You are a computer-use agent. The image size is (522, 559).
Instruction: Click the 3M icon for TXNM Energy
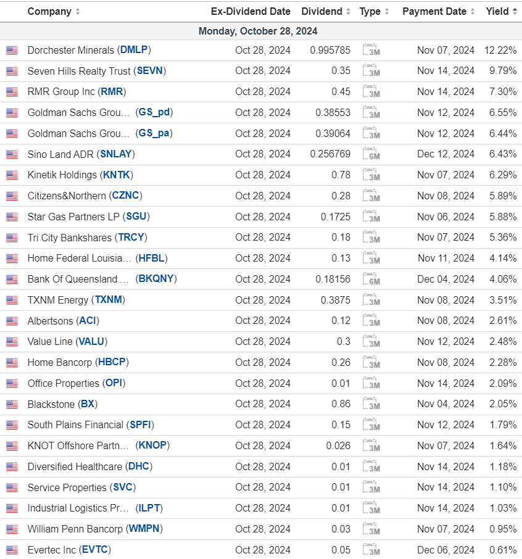(371, 300)
